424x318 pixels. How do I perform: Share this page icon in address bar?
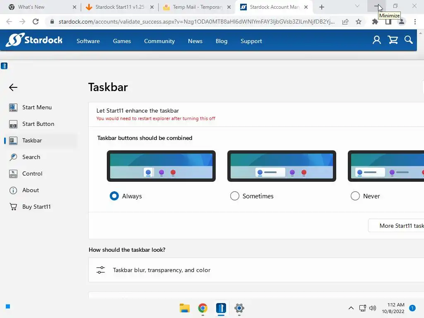(x=345, y=22)
